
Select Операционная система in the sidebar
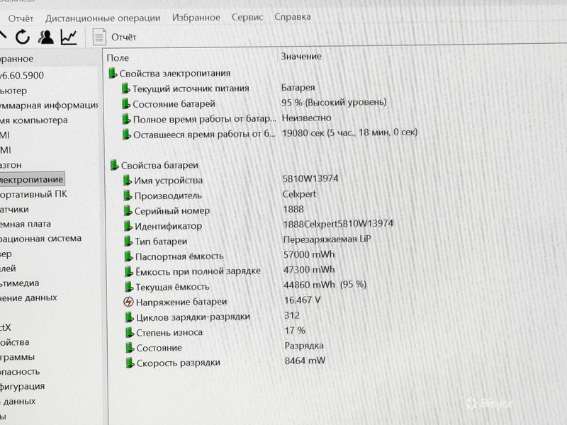tap(40, 239)
